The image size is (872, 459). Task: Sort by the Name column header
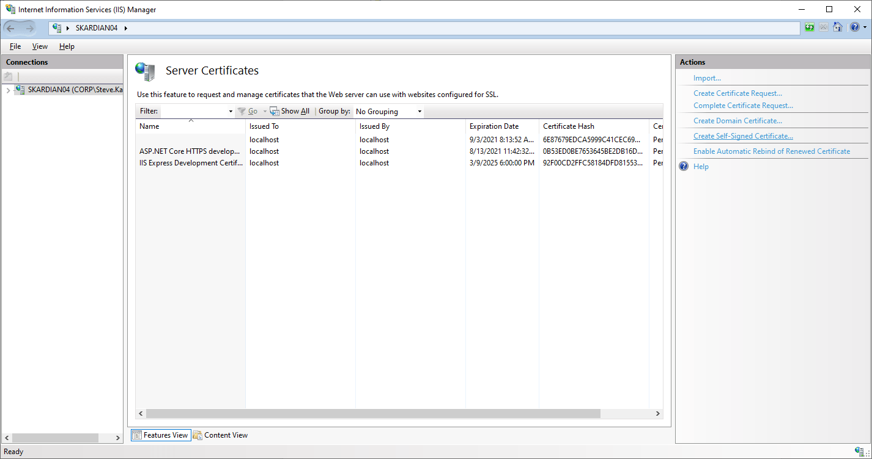(190, 126)
